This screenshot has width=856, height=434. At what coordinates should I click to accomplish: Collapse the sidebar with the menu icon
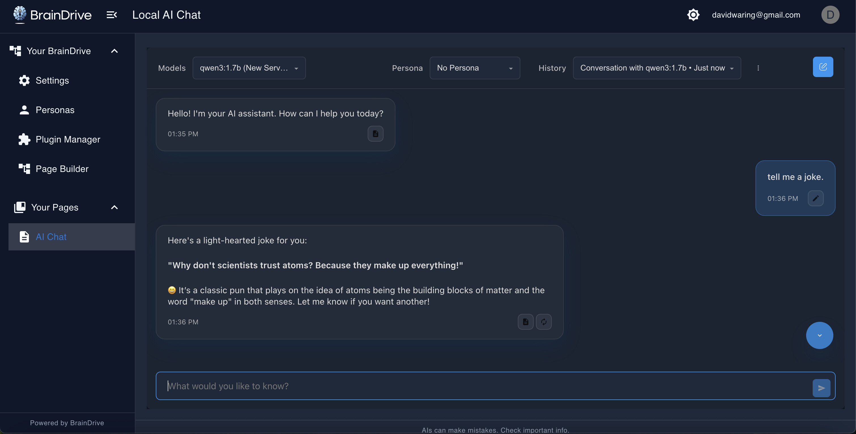pos(112,15)
